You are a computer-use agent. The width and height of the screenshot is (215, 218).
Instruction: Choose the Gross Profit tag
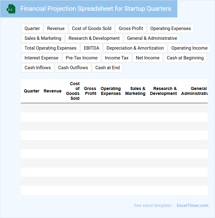131,28
